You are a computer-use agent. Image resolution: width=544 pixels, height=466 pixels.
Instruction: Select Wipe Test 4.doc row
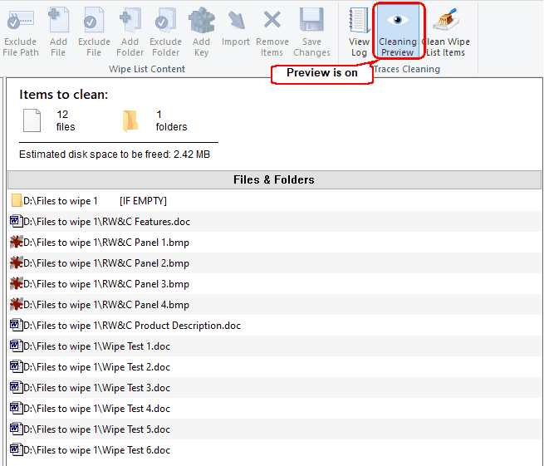coord(274,409)
